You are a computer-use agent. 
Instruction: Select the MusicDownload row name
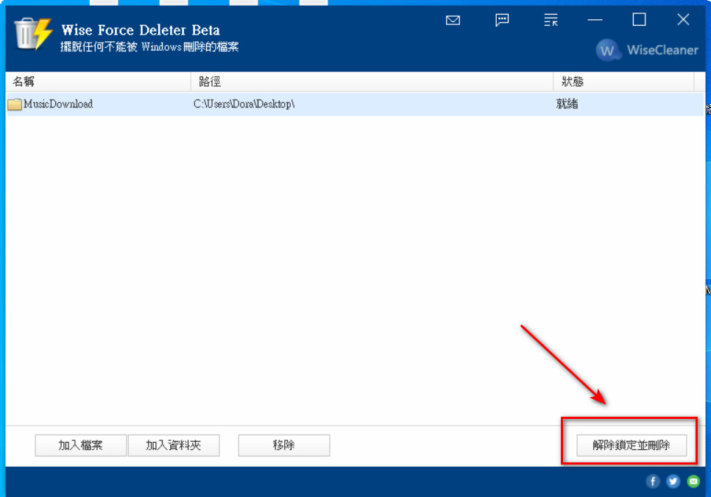[x=58, y=104]
